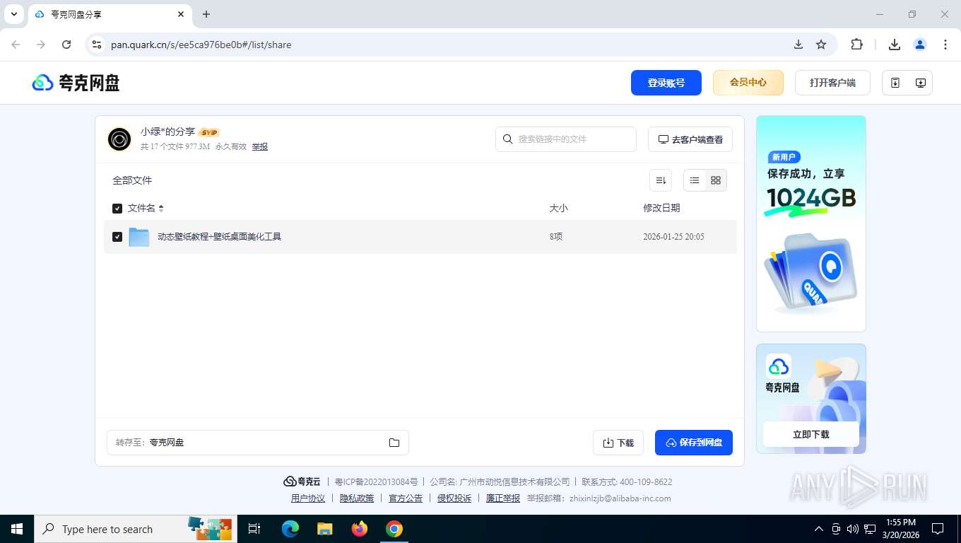Launch Microsoft Edge from taskbar

pyautogui.click(x=290, y=529)
